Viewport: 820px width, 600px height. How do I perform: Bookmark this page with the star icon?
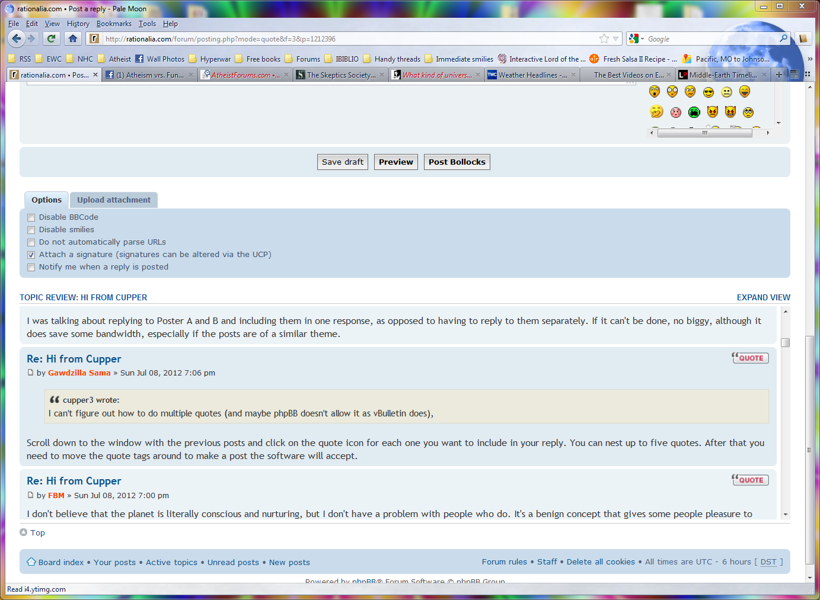tap(604, 38)
